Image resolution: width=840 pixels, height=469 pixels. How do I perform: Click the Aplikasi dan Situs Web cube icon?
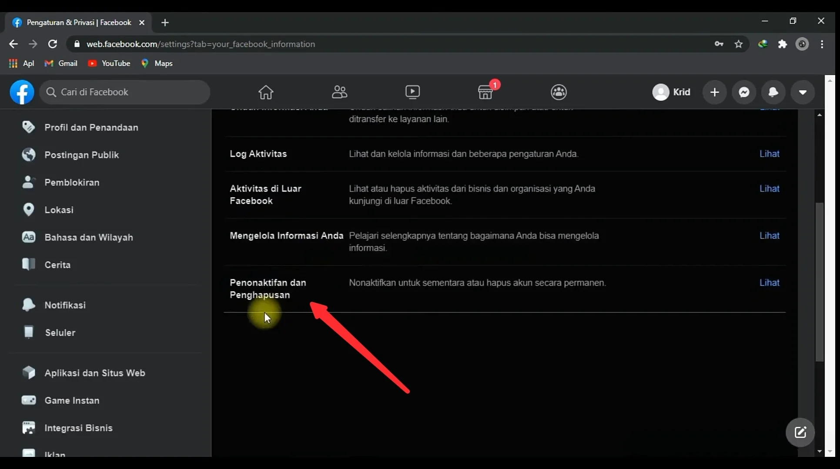coord(28,373)
